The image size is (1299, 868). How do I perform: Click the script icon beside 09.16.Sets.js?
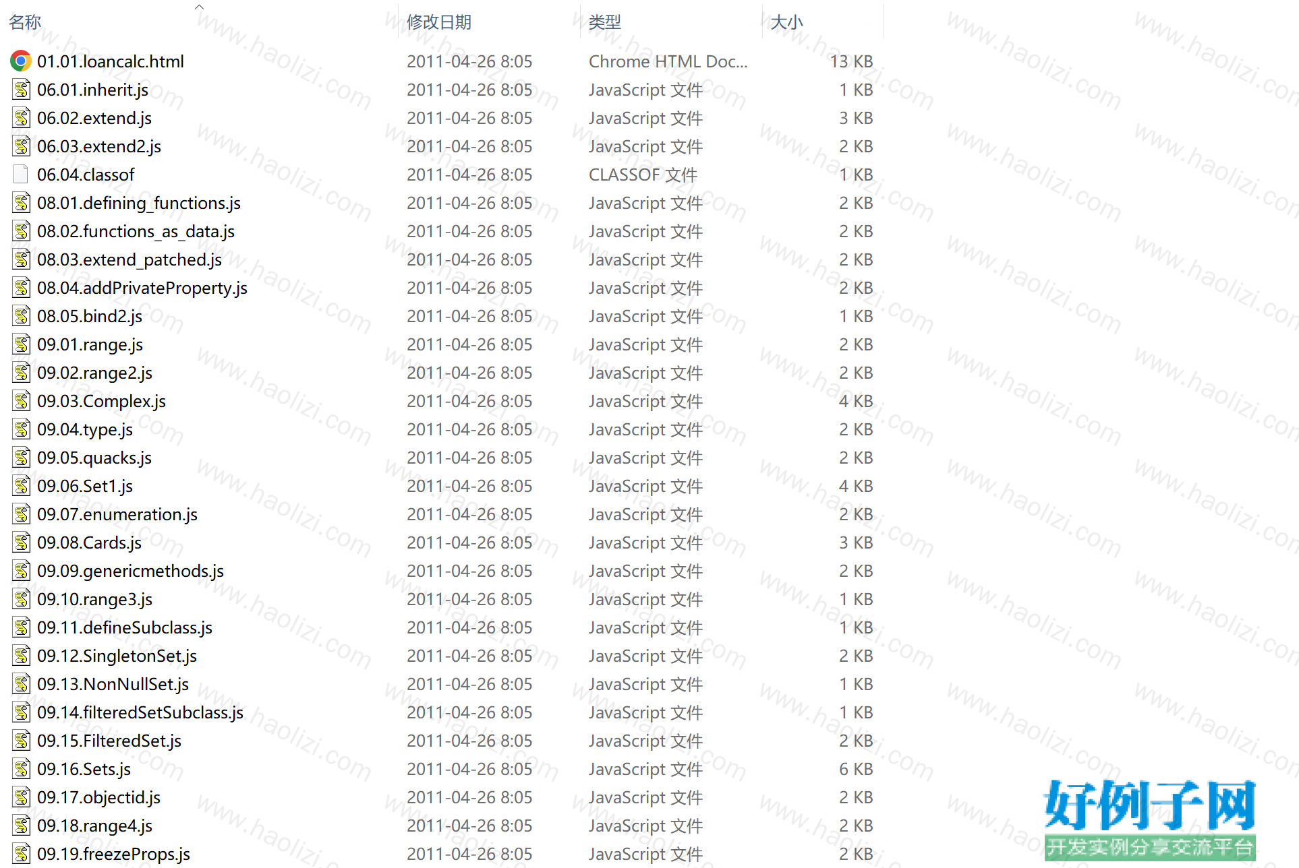(22, 769)
